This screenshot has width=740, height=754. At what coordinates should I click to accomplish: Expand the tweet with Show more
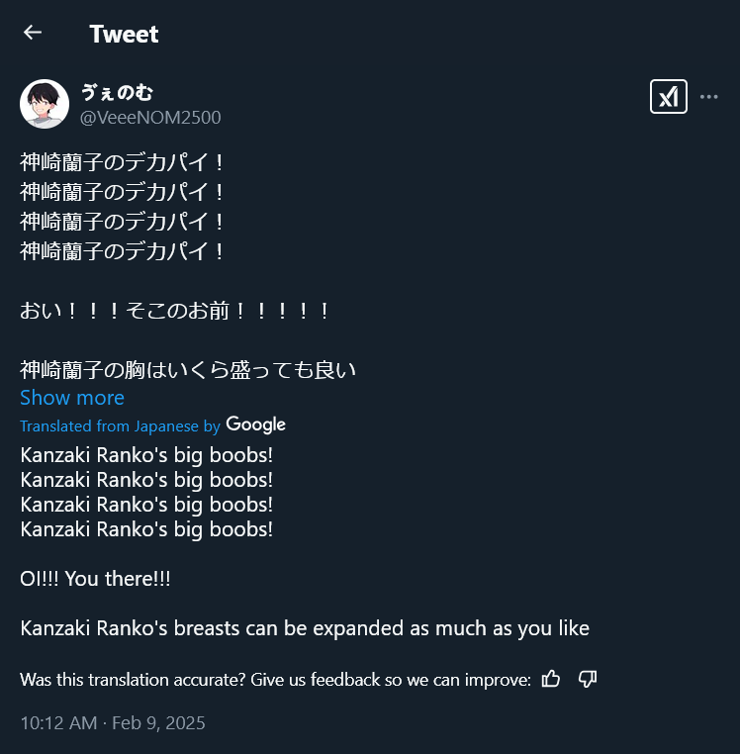[x=72, y=398]
